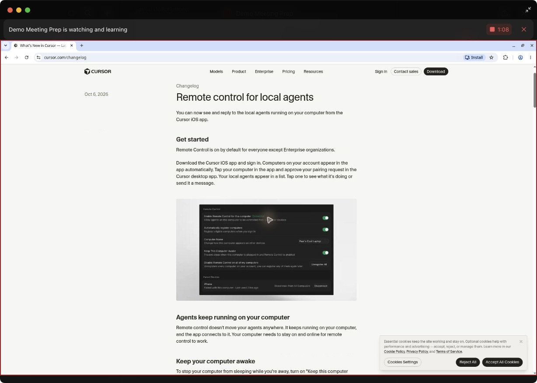537x383 pixels.
Task: Stop the recording timer showing 1:08
Action: pos(499,29)
